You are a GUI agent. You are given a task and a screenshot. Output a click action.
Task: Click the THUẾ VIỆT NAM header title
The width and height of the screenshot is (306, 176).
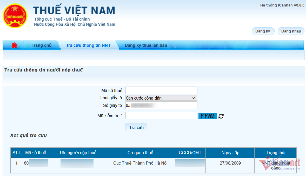74,11
